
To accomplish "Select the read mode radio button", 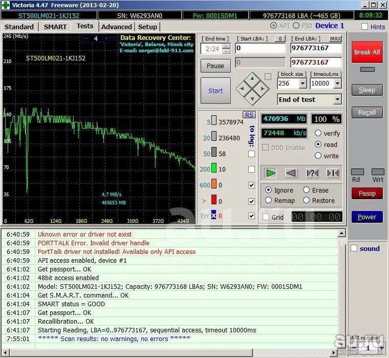I will click(x=318, y=144).
